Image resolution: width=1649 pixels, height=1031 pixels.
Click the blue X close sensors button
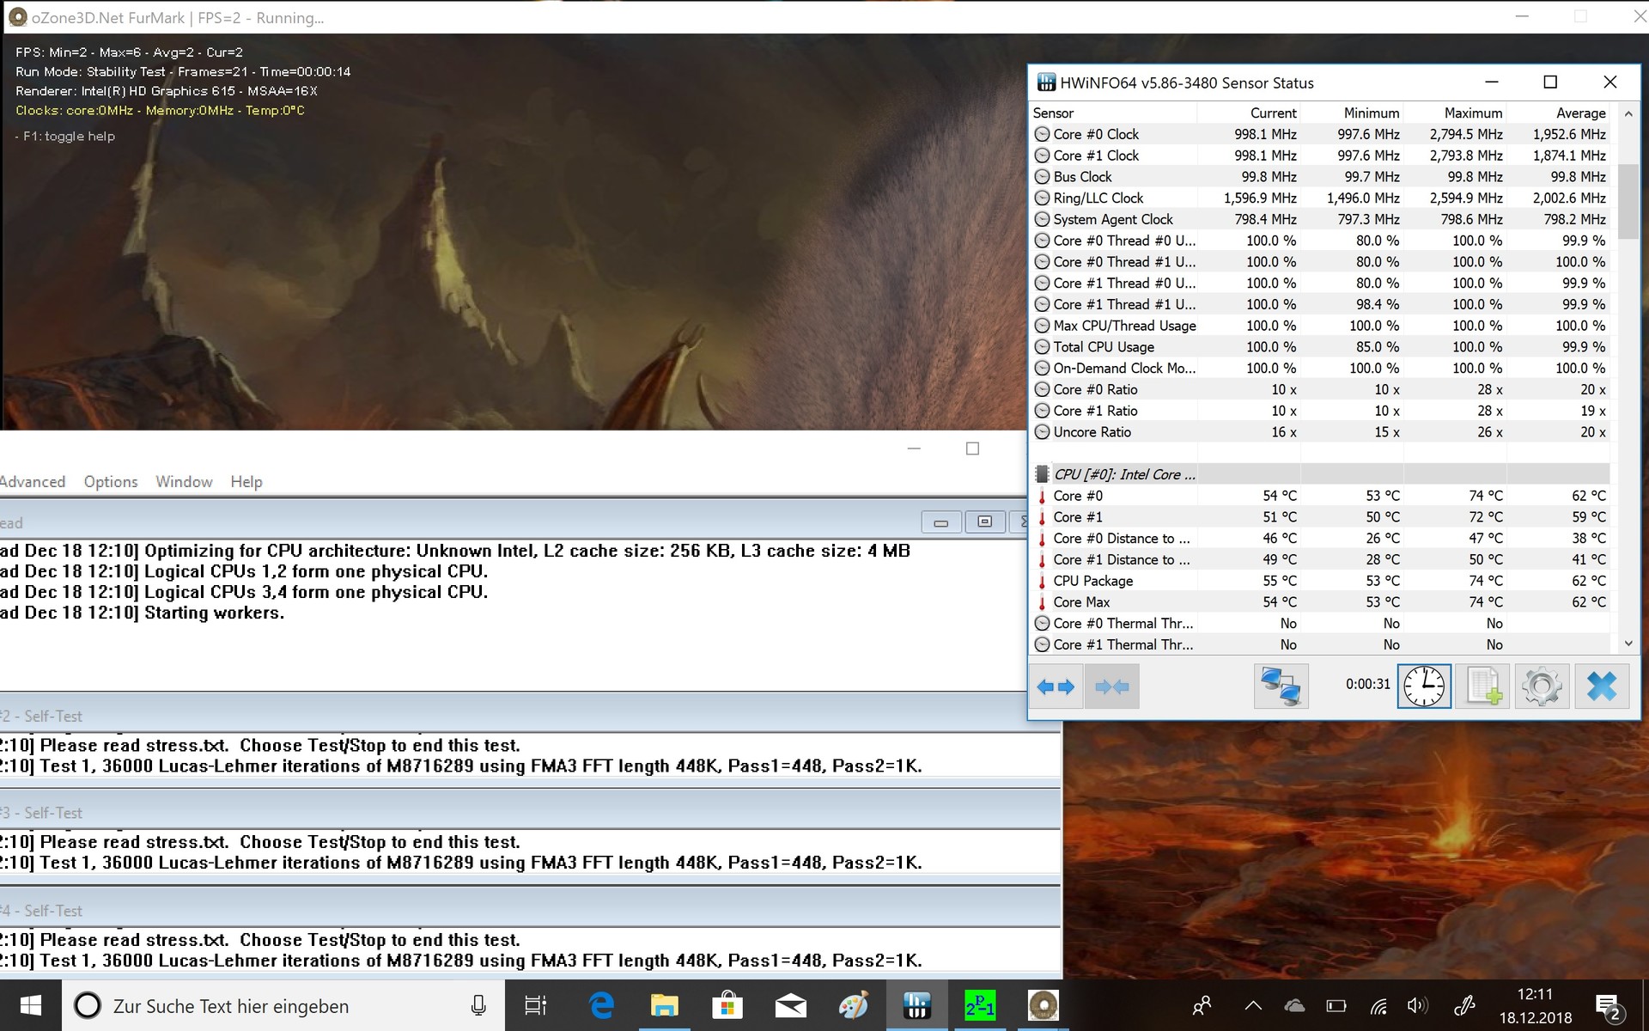coord(1602,686)
